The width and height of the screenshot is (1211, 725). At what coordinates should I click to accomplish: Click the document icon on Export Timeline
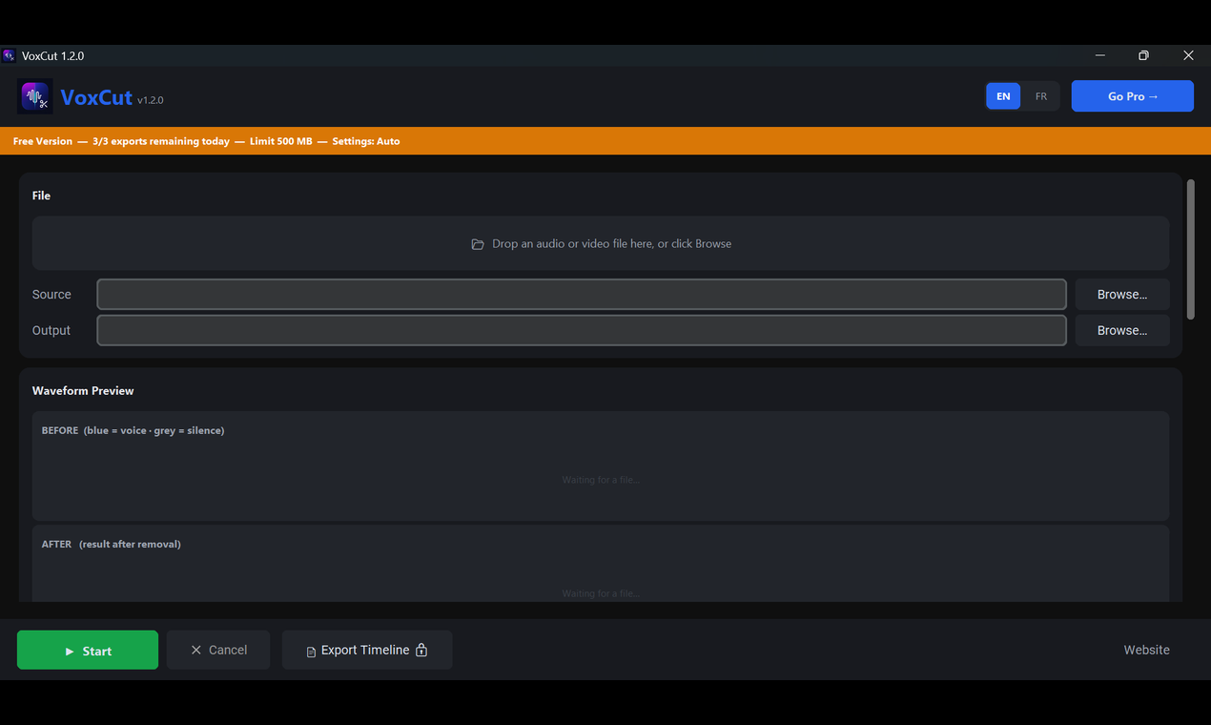point(311,652)
